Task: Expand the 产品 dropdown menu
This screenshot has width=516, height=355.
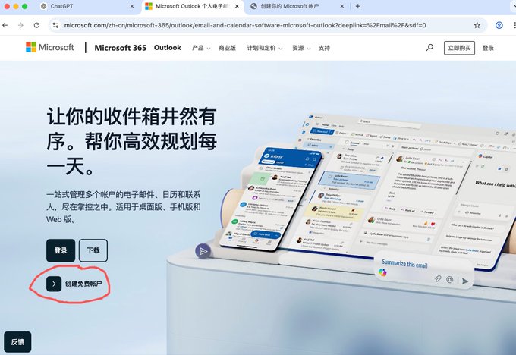Action: (x=201, y=48)
